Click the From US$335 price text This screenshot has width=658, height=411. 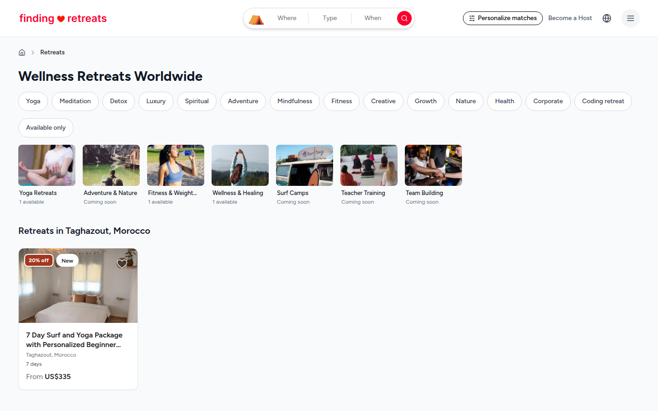point(48,377)
